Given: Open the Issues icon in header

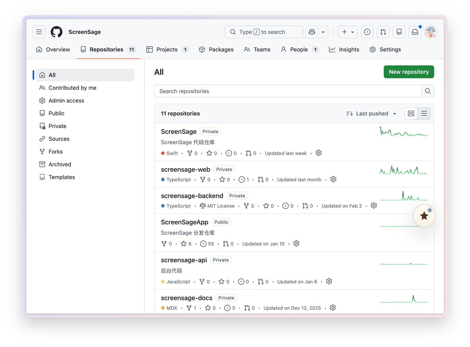Looking at the screenshot, I should [x=367, y=32].
